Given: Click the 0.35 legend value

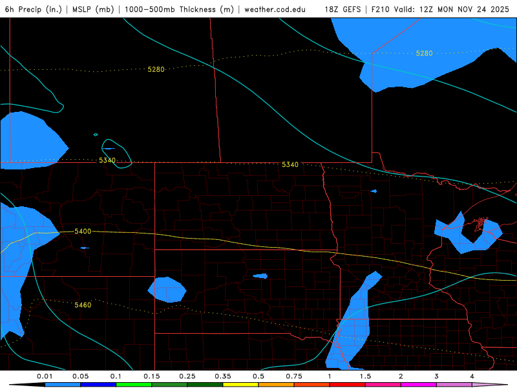Looking at the screenshot, I should [223, 376].
